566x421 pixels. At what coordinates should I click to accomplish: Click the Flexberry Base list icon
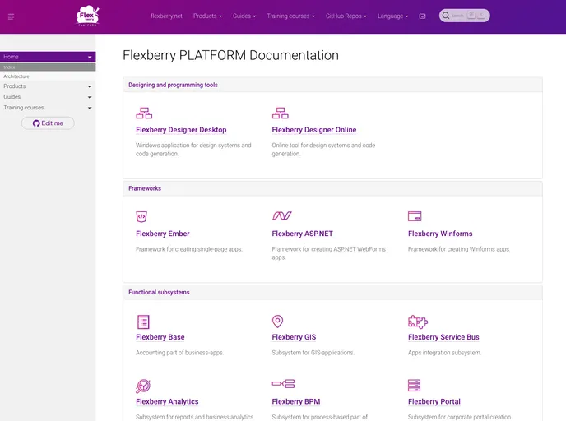[x=143, y=322]
